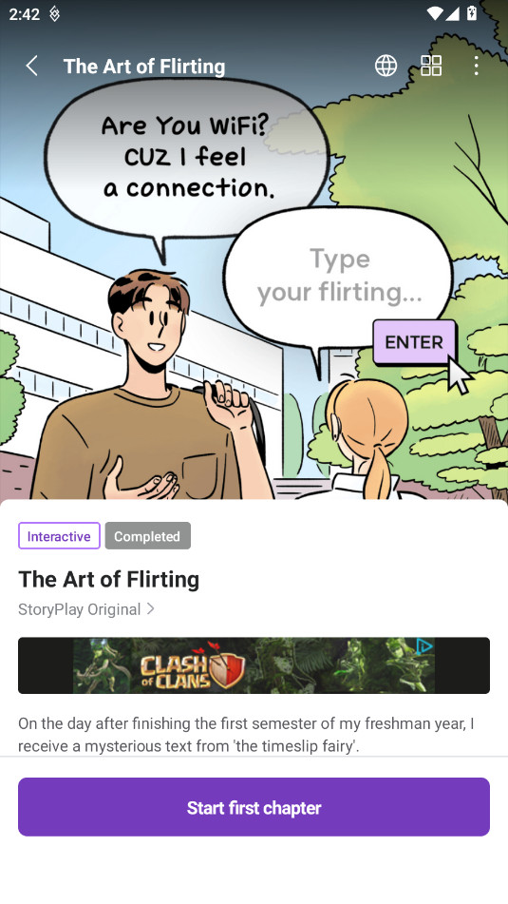Expand the StoryPlay Original chevron

pyautogui.click(x=150, y=608)
